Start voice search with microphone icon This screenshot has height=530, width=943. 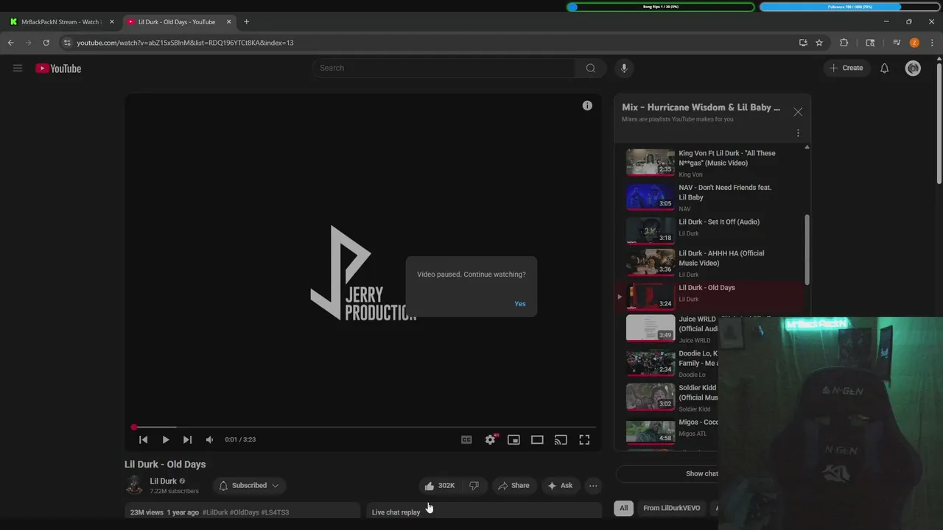point(624,68)
